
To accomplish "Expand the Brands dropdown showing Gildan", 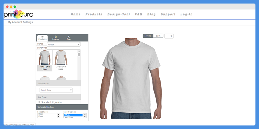I will pos(63,44).
